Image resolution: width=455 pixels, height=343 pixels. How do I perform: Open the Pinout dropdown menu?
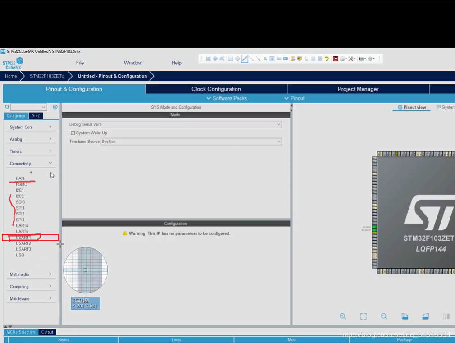click(294, 98)
